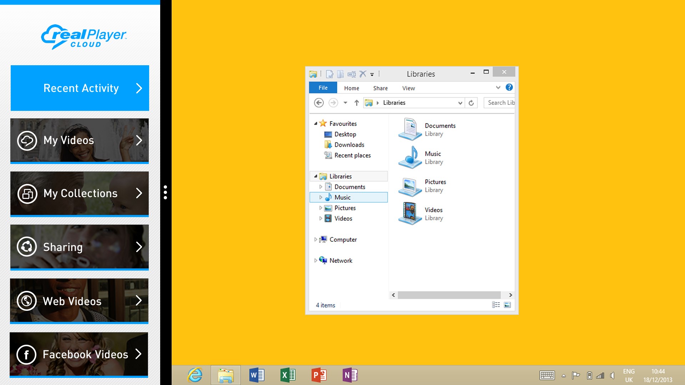Open PowerPoint from the taskbar
Image resolution: width=685 pixels, height=385 pixels.
(319, 375)
